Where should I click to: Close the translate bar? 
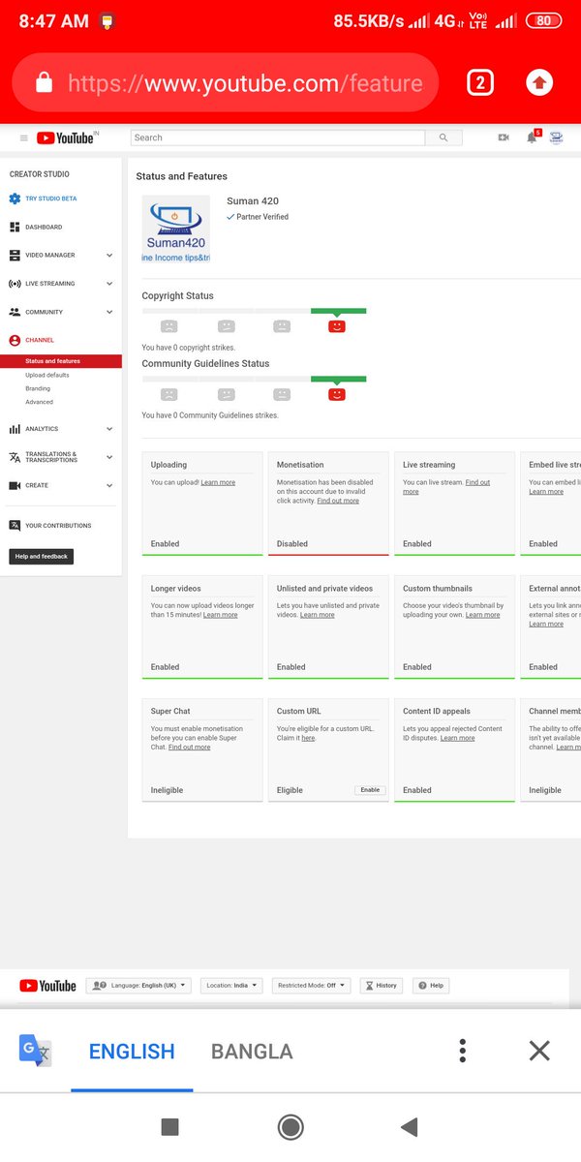(x=539, y=1051)
